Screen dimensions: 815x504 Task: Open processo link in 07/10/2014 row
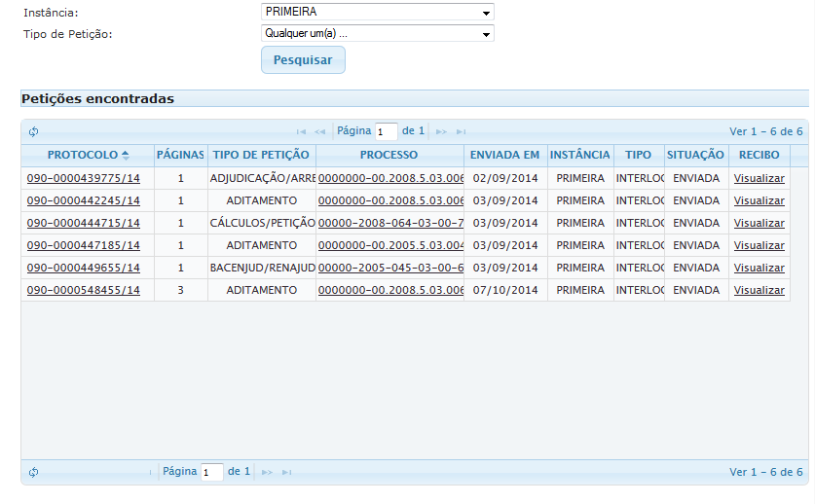click(x=390, y=290)
